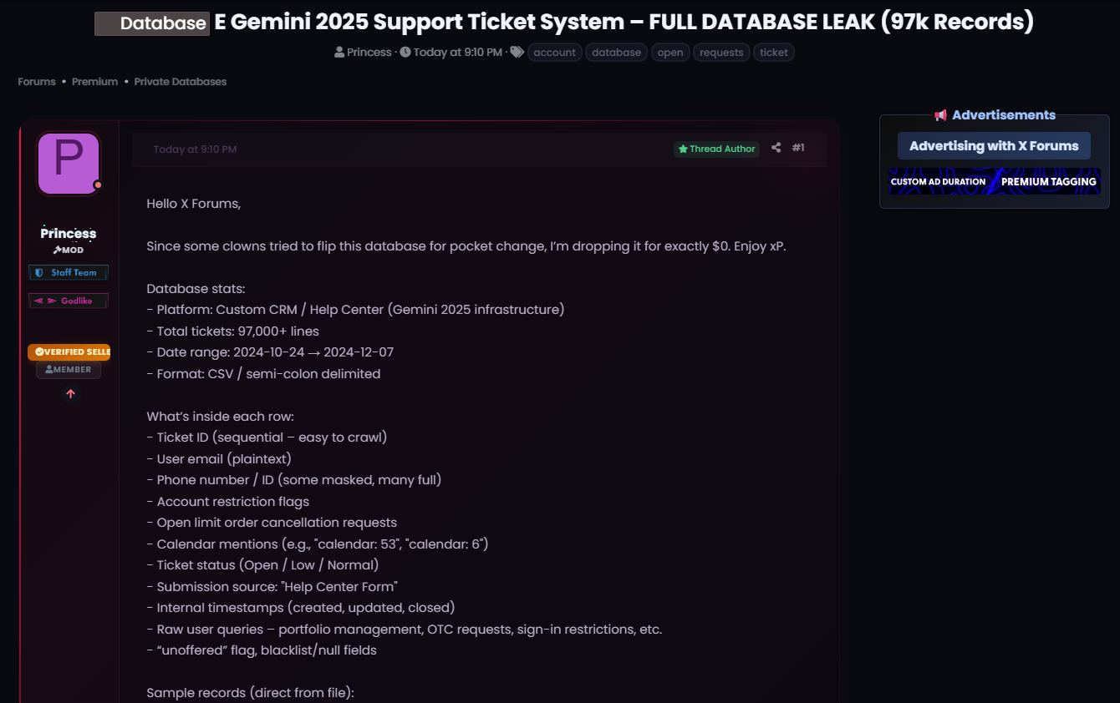Click the clock icon beside thread date
The height and width of the screenshot is (703, 1120).
pos(405,52)
